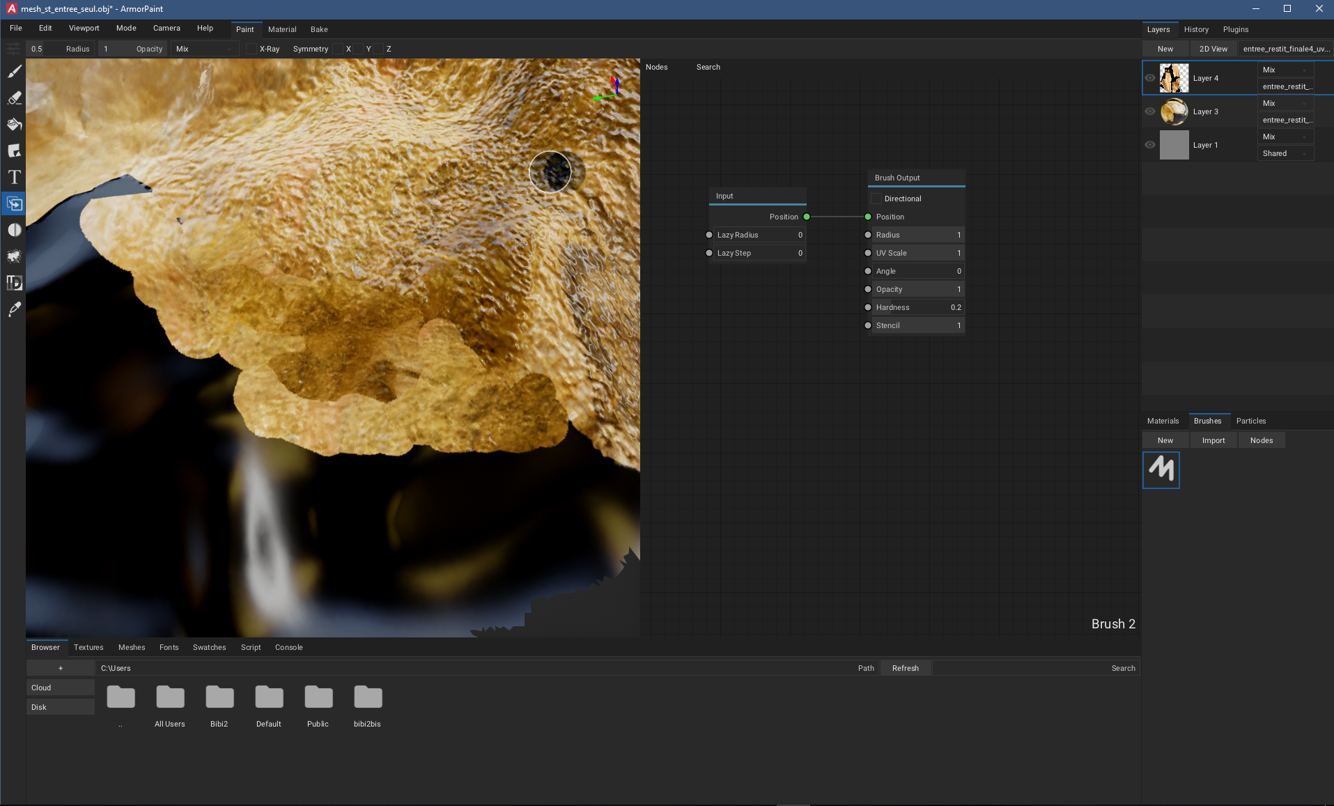
Task: Toggle symmetry on the Z axis
Action: pyautogui.click(x=379, y=49)
